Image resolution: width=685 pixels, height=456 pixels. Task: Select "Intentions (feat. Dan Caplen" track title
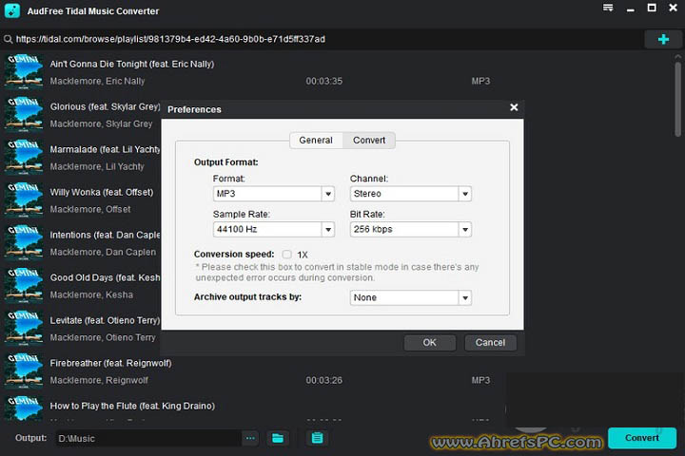pos(105,236)
